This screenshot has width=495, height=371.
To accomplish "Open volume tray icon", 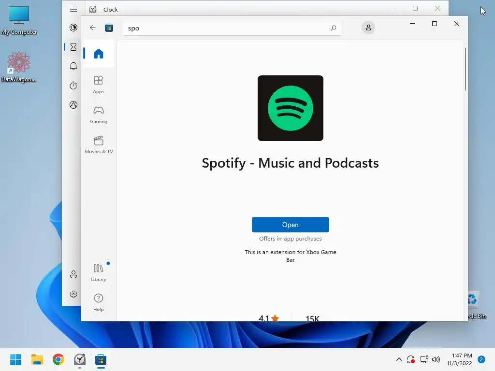I will [436, 359].
